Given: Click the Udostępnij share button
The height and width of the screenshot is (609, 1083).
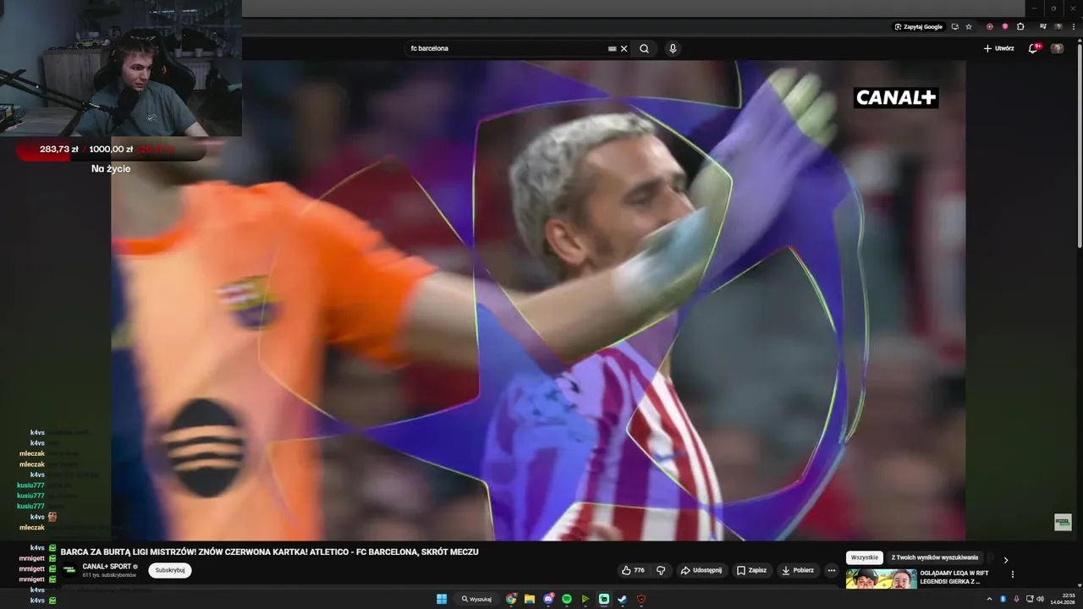Looking at the screenshot, I should pyautogui.click(x=701, y=570).
